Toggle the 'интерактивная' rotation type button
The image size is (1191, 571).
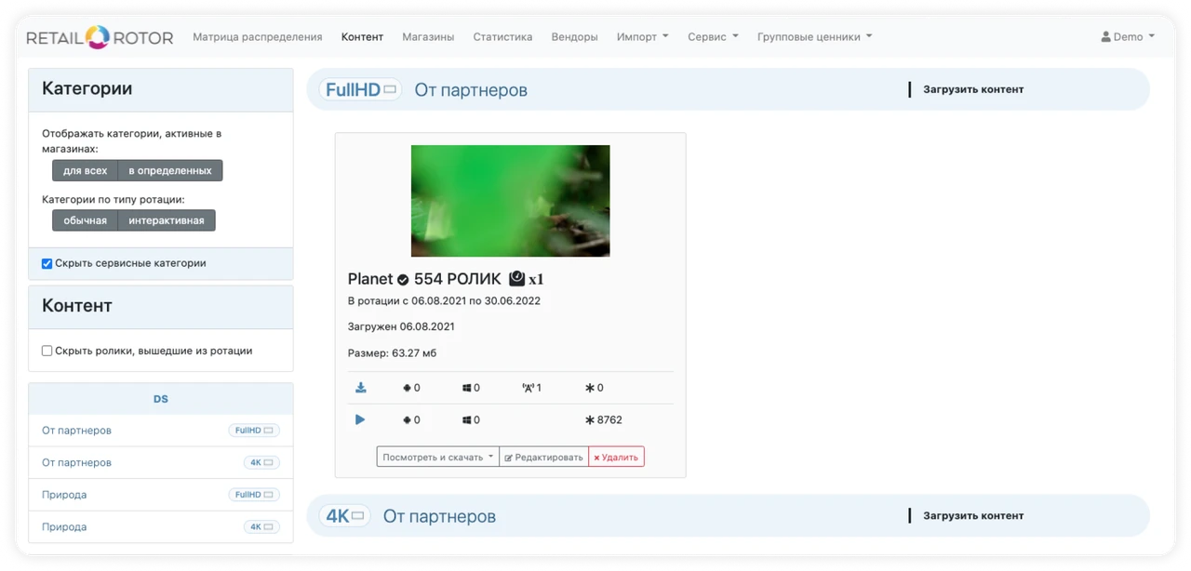pos(167,220)
